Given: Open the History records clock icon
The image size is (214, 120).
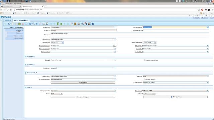Looking at the screenshot, I should click(47, 24).
